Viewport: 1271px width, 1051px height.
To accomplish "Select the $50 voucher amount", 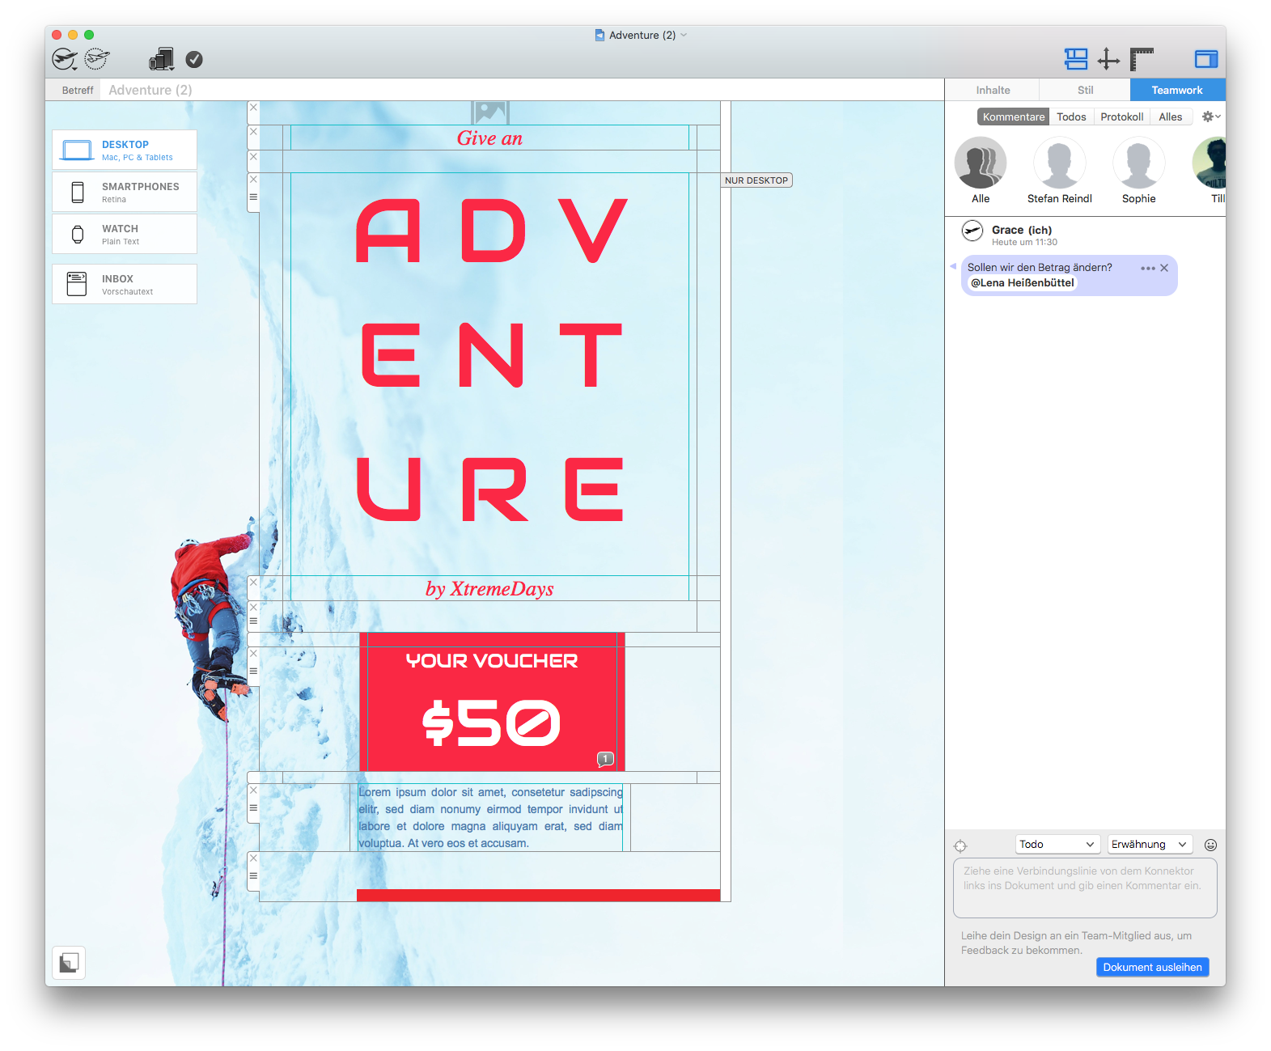I will pos(491,723).
